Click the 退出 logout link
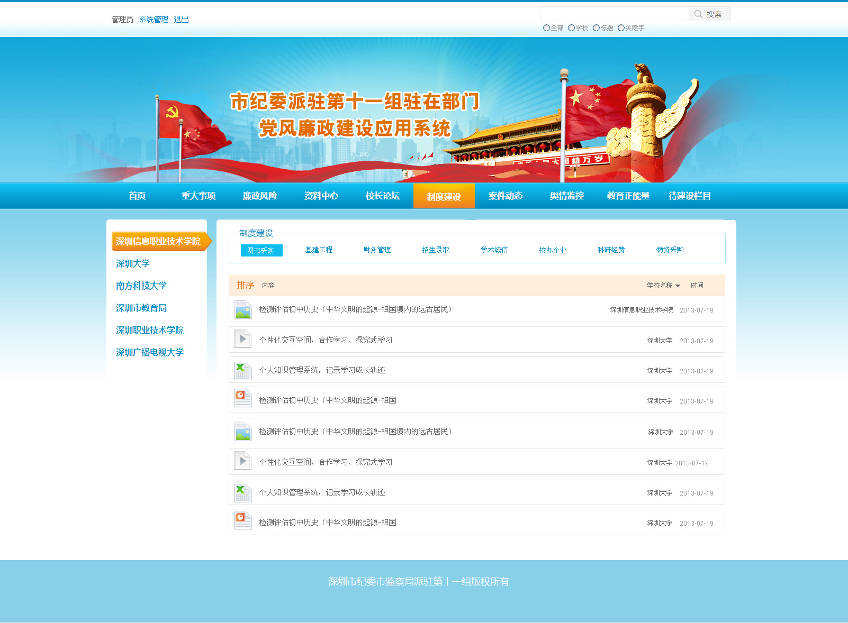 181,20
